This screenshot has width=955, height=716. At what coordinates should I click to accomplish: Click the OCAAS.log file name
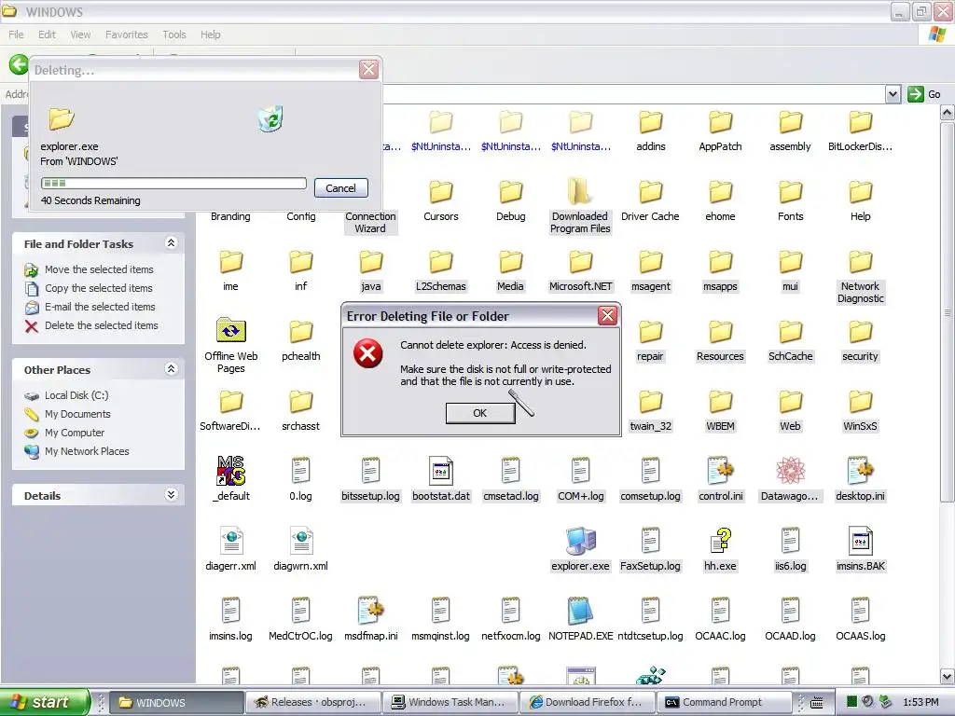(x=861, y=636)
